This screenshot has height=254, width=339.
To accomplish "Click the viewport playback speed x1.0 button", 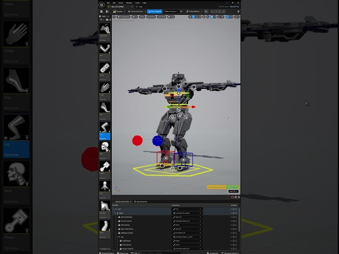I will tap(171, 16).
